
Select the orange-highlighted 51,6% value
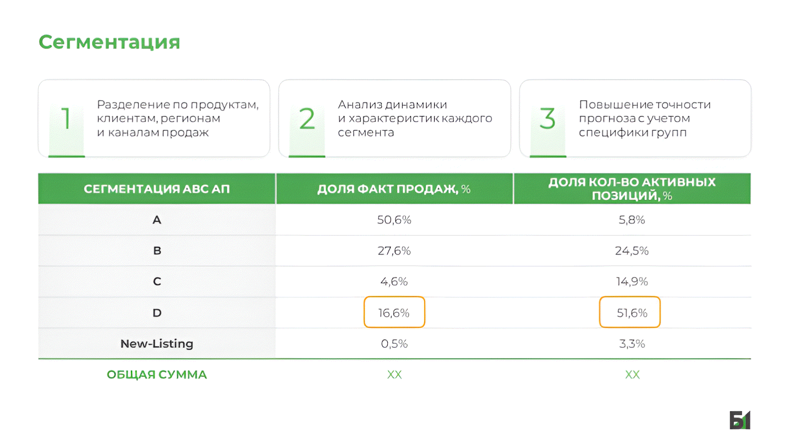point(630,313)
